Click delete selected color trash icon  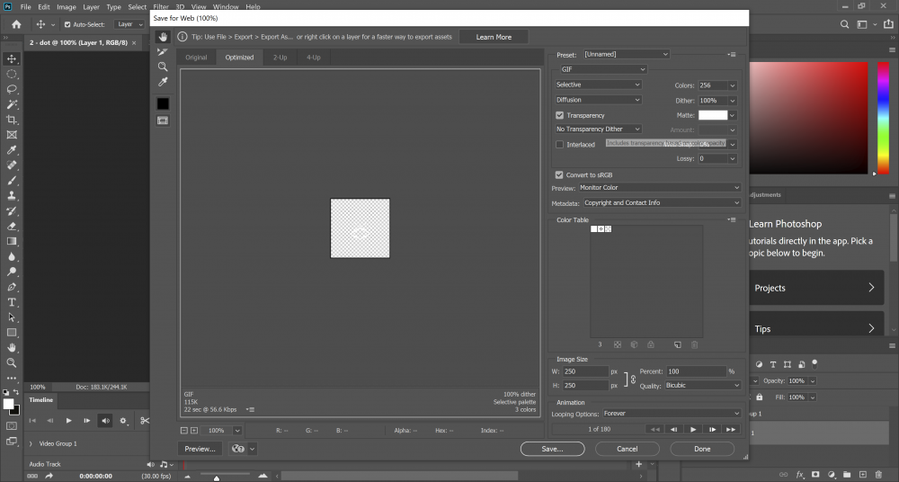694,344
